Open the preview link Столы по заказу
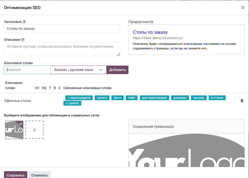The width and height of the screenshot is (249, 178). [x=150, y=32]
